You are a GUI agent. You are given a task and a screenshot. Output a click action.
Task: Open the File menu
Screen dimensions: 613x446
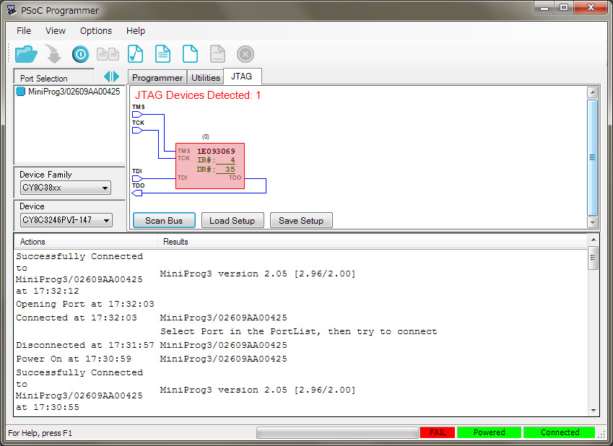(x=23, y=30)
